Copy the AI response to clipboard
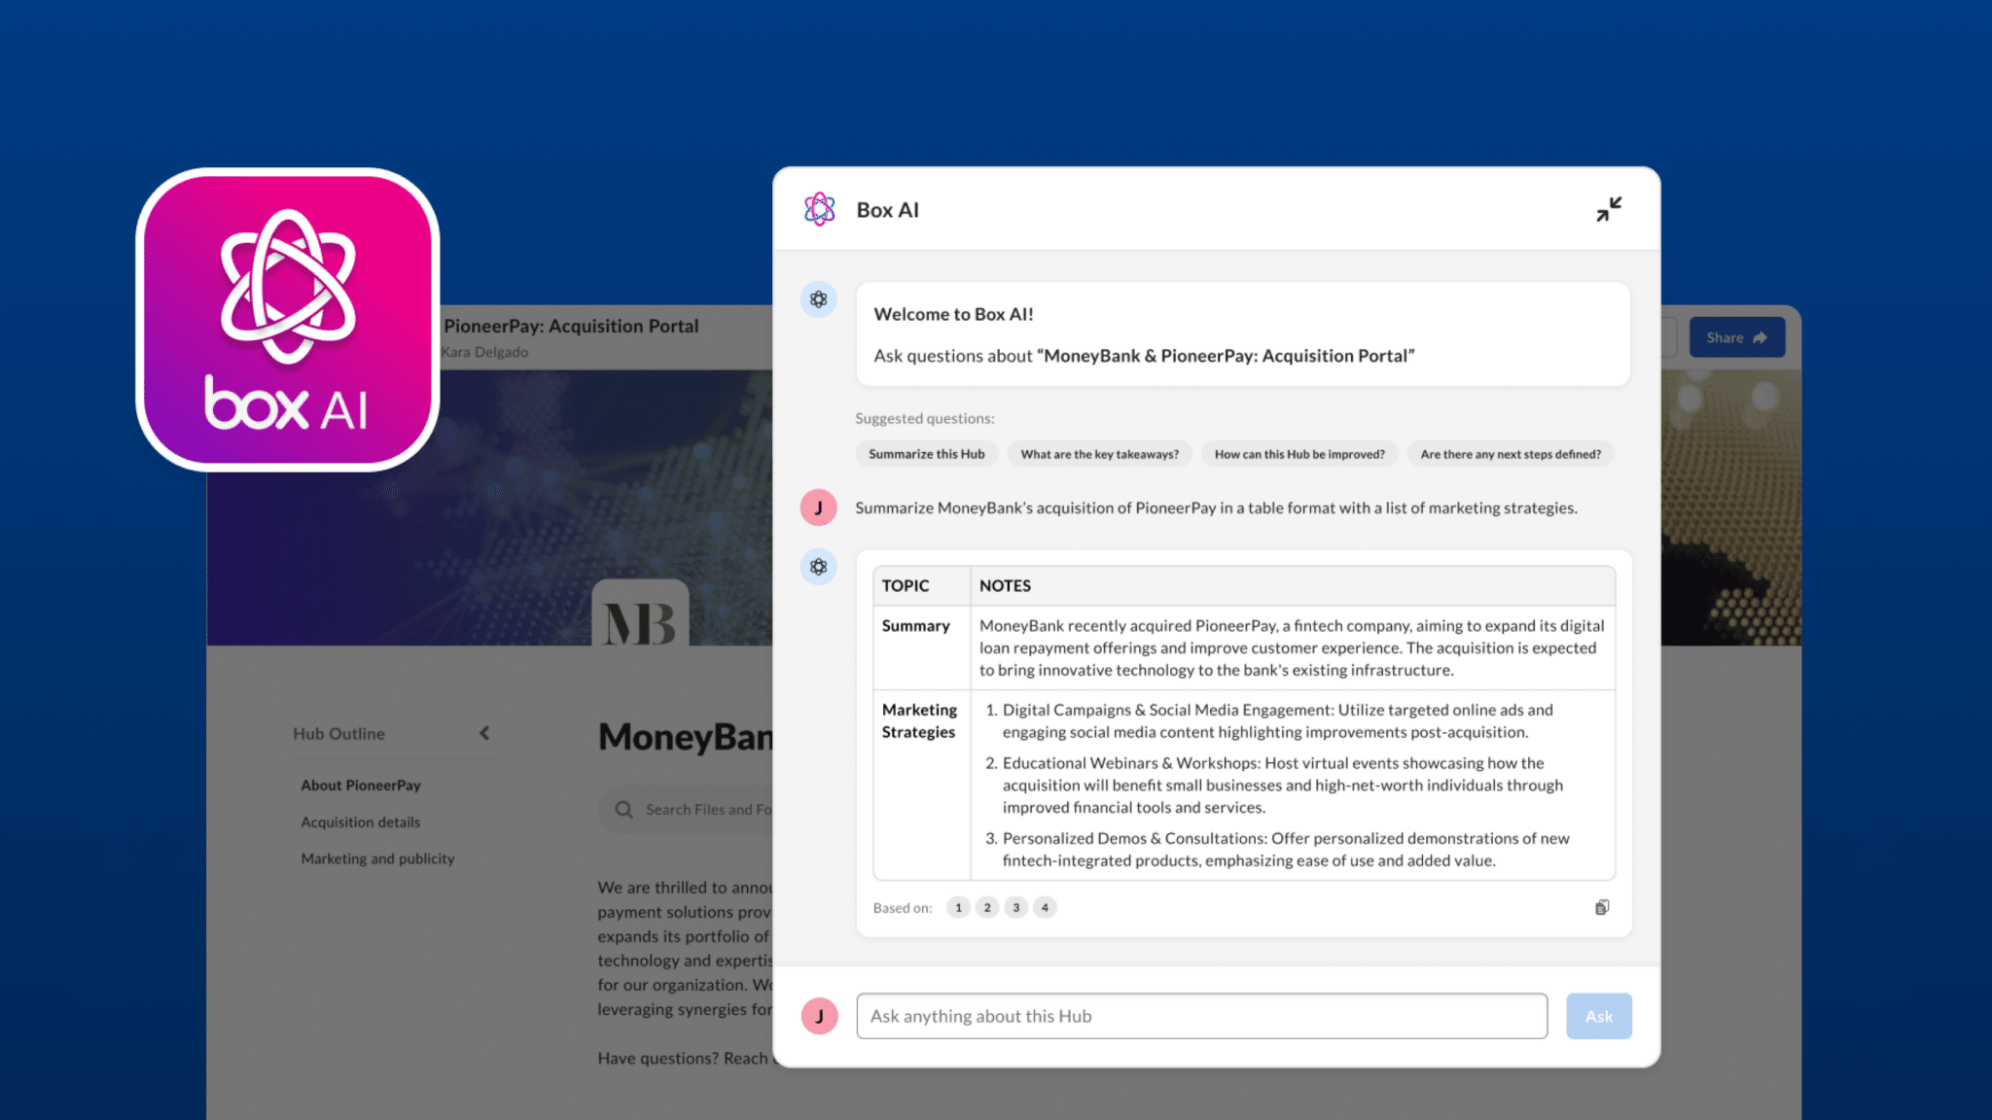 click(1602, 907)
